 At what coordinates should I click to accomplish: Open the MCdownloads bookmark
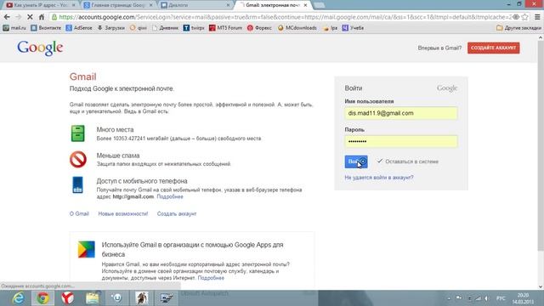pos(297,28)
